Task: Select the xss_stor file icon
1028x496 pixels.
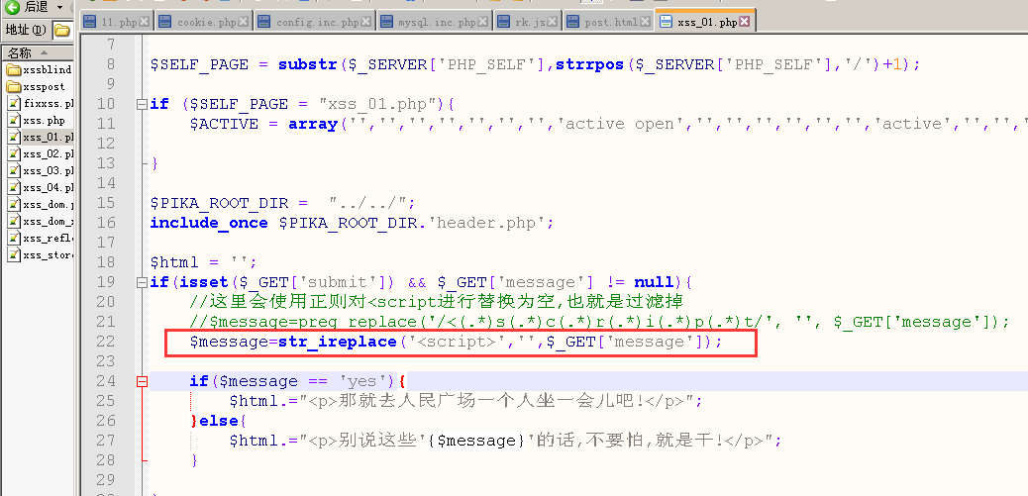Action: point(14,254)
